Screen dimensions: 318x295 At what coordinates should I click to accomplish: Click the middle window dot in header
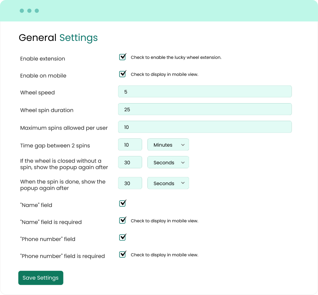(29, 11)
